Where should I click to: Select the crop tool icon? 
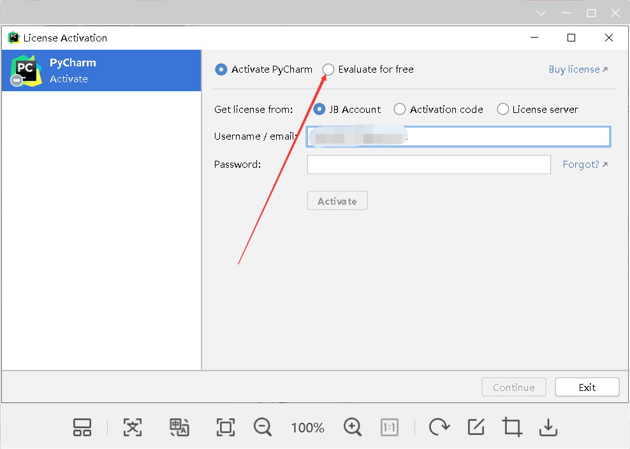coord(512,427)
